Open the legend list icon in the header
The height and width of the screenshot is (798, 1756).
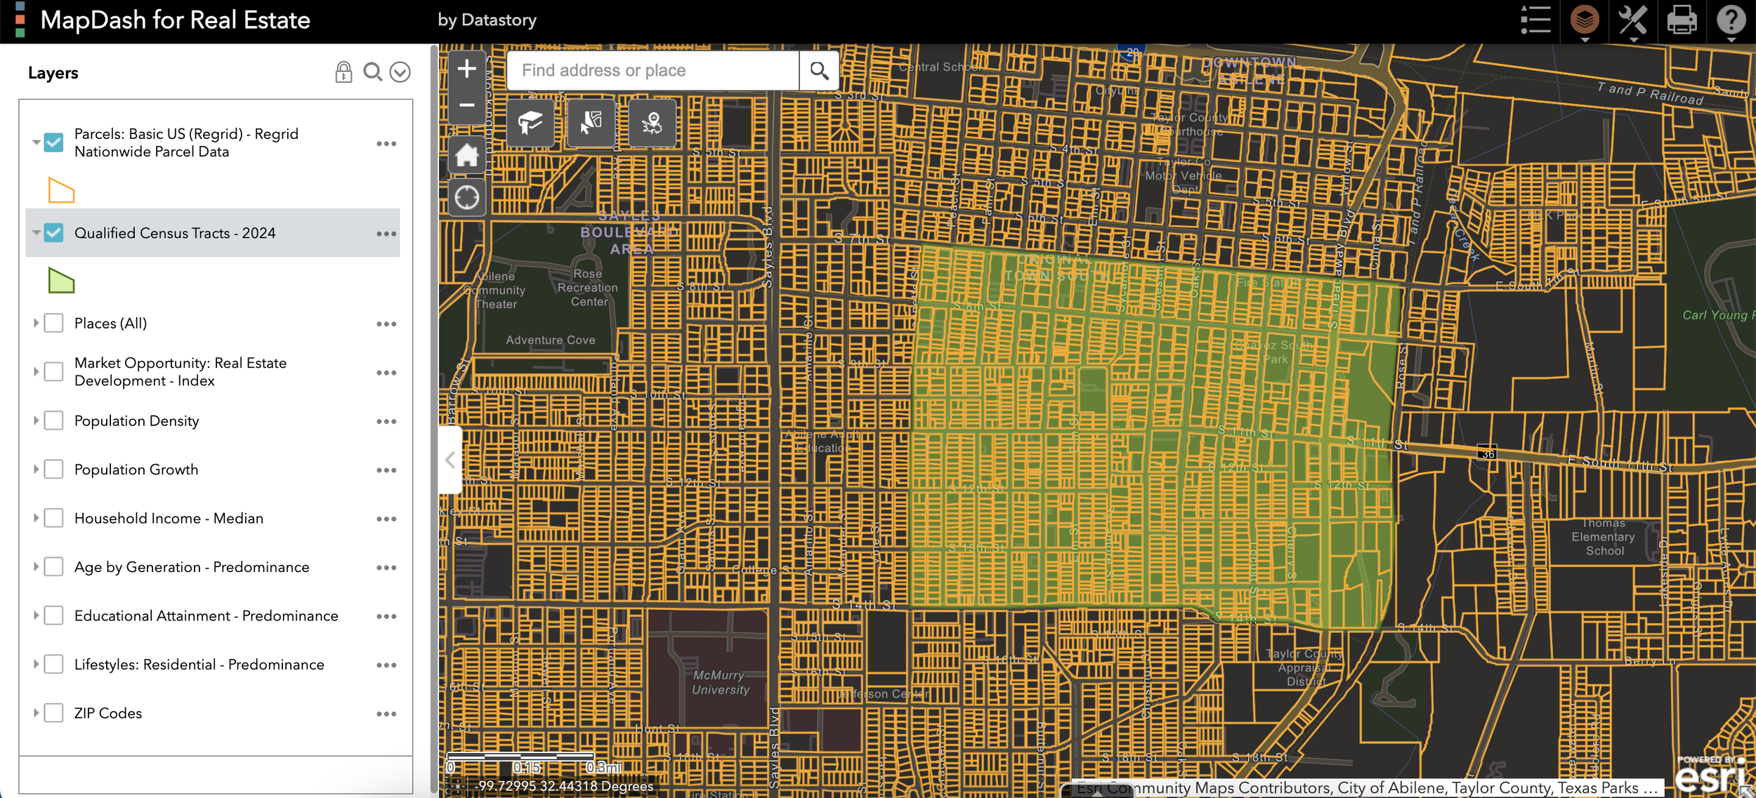point(1535,20)
